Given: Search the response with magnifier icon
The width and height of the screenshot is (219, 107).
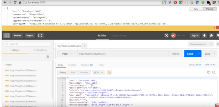Looking at the screenshot, I should [x=214, y=72].
